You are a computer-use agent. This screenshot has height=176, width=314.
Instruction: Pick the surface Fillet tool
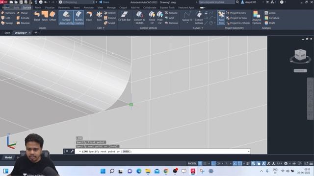89,16
